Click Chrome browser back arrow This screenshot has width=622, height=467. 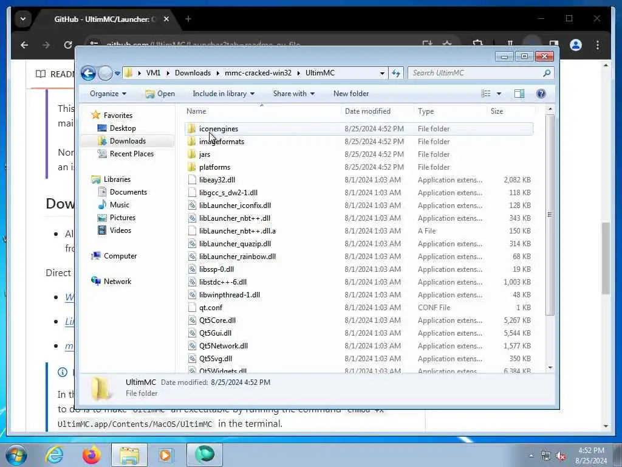pos(24,45)
